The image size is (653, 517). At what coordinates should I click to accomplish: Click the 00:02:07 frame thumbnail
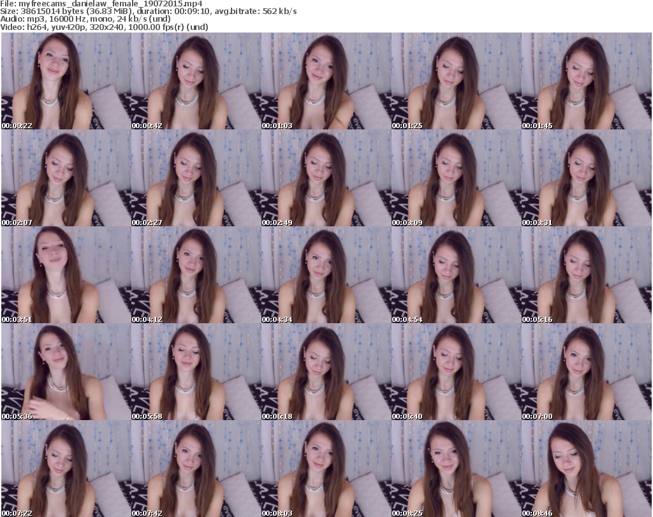click(x=66, y=178)
